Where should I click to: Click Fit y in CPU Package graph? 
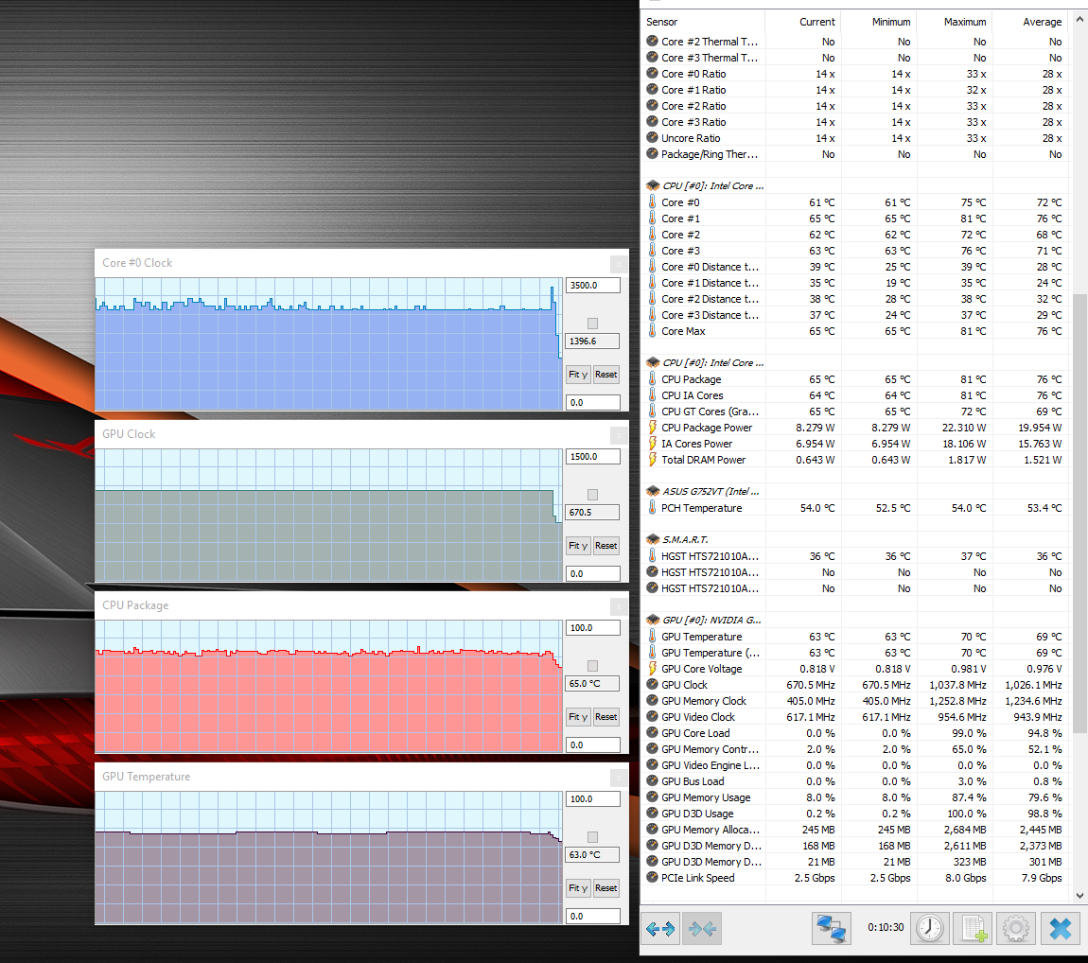[578, 717]
